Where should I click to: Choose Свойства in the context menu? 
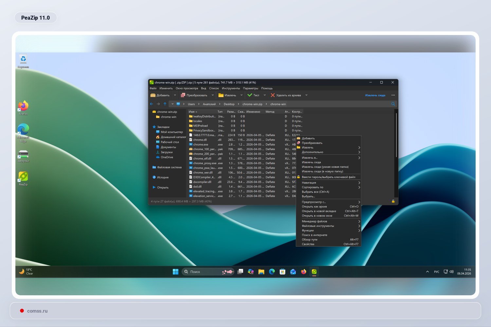tap(308, 244)
